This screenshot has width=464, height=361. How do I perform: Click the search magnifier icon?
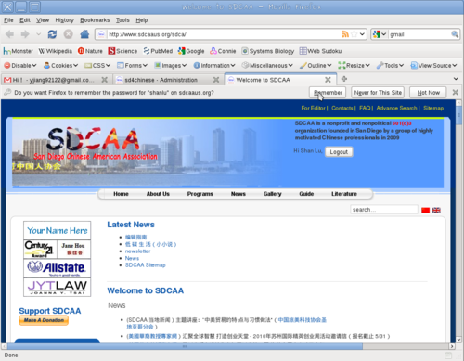[455, 34]
